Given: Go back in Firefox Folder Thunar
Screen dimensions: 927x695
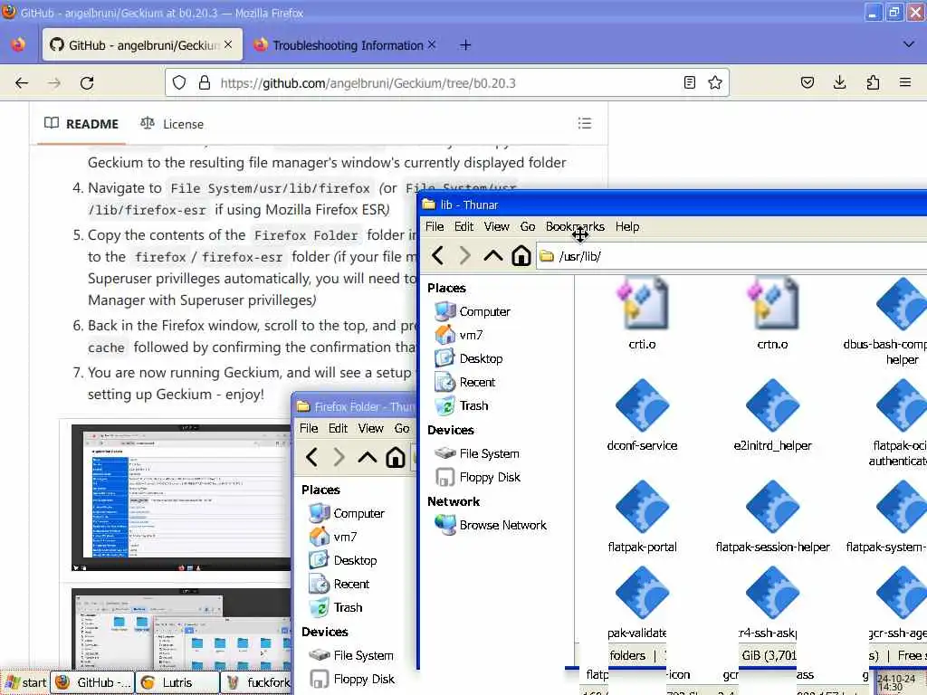Looking at the screenshot, I should tap(312, 457).
